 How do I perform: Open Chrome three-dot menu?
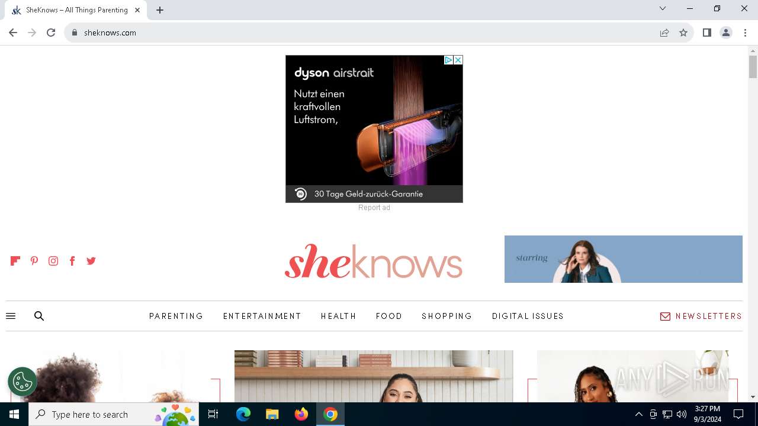point(745,33)
